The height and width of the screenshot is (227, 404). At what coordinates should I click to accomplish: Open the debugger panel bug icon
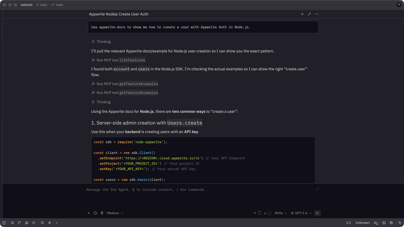tap(391, 223)
